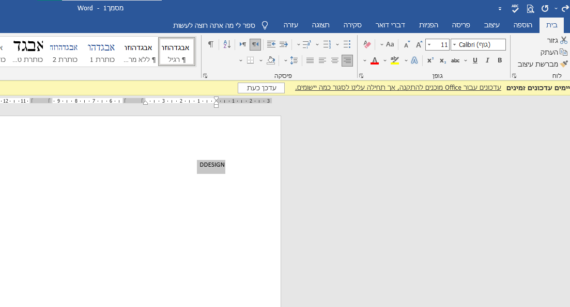Open the פריסה (Layout) tab
Image resolution: width=570 pixels, height=307 pixels.
[x=461, y=25]
